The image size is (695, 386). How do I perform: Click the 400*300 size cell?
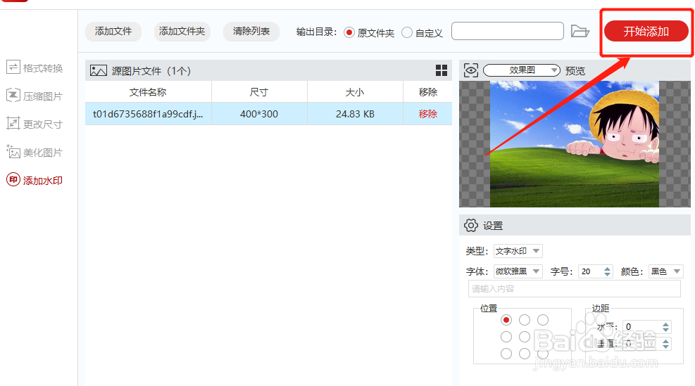tap(259, 114)
